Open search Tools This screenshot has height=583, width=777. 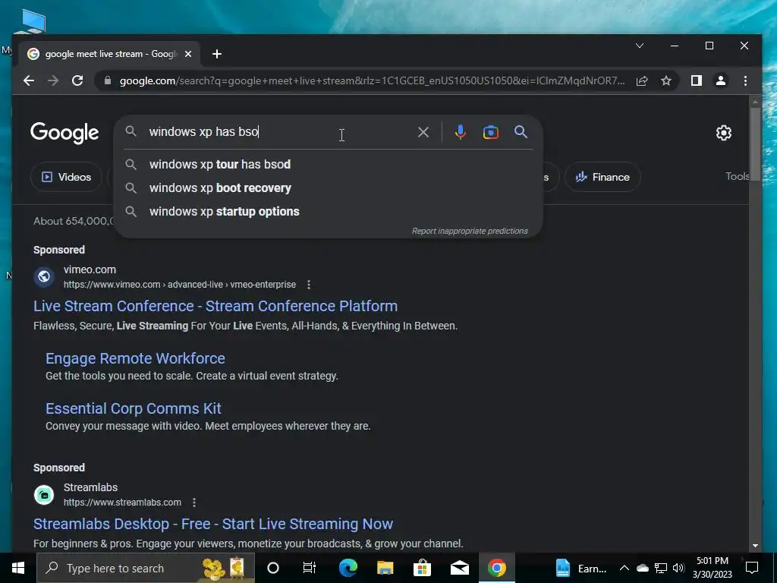coord(738,176)
